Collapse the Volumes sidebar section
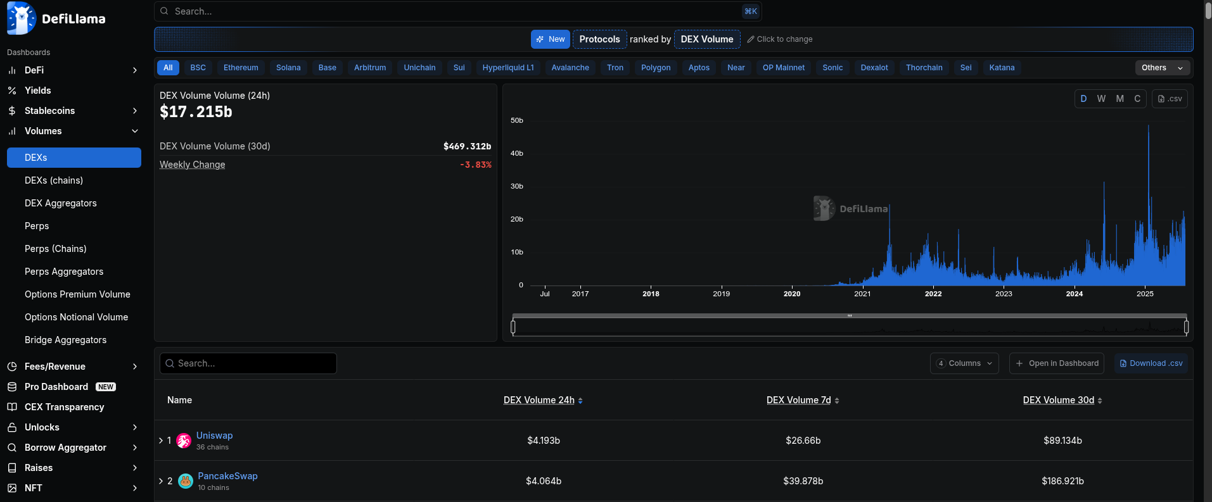 click(x=134, y=131)
